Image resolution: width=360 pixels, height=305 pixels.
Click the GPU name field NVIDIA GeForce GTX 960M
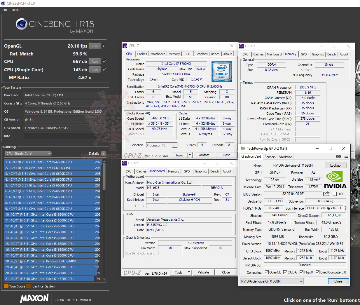point(293,165)
